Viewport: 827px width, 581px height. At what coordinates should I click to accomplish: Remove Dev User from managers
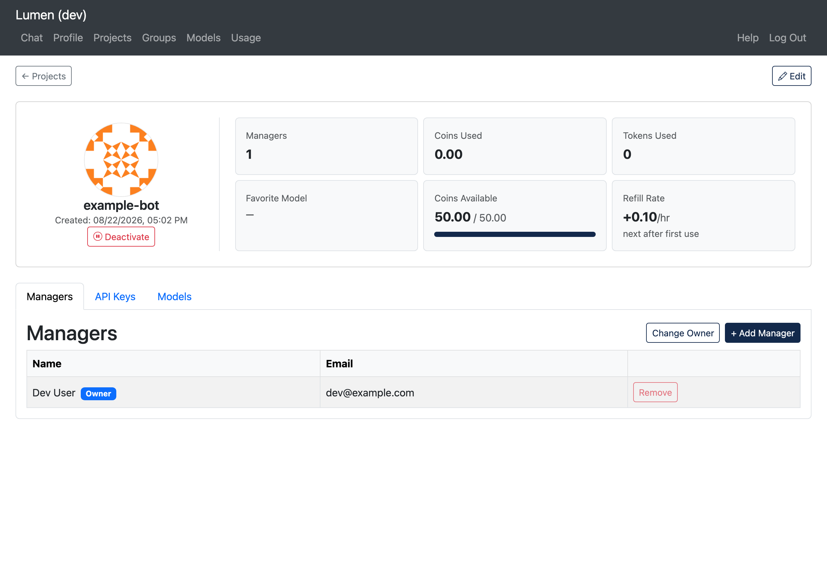point(655,392)
